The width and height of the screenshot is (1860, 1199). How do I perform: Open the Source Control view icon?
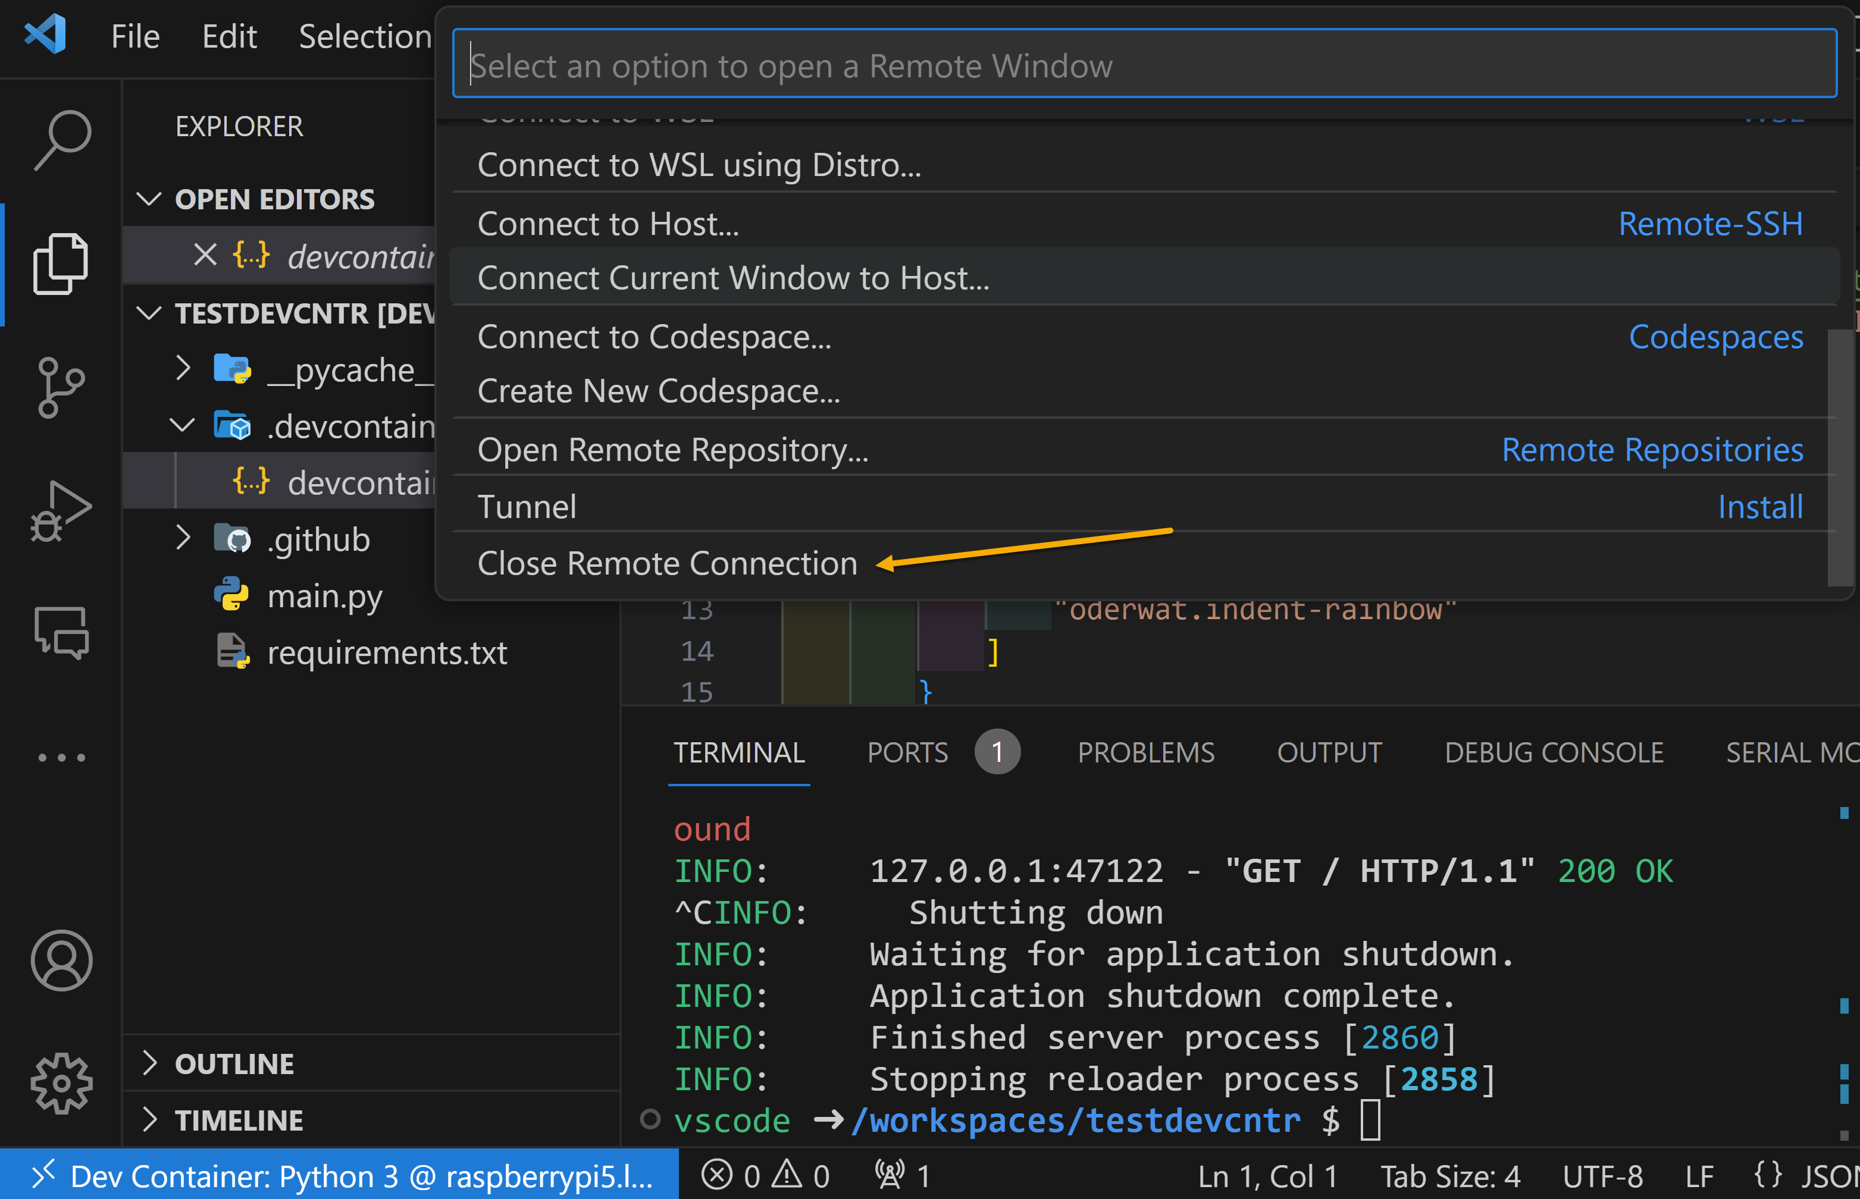(x=61, y=387)
